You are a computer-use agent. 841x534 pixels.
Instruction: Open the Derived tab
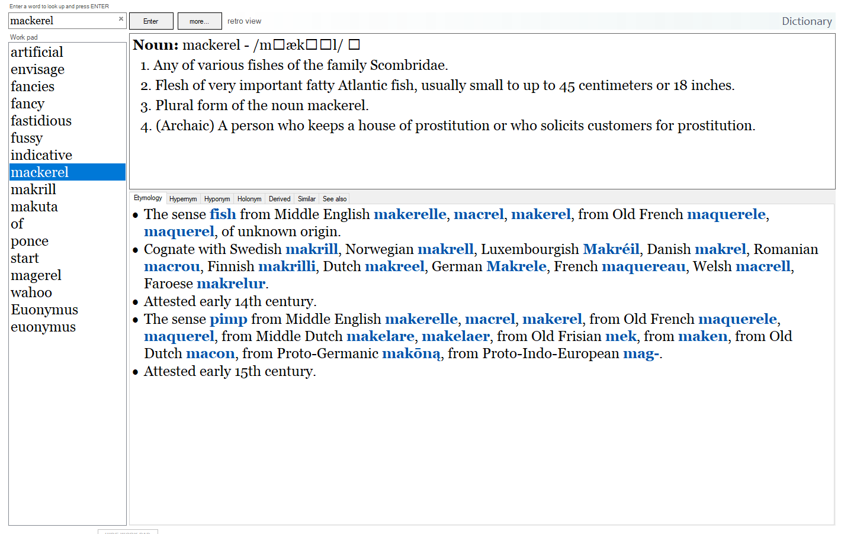click(280, 199)
